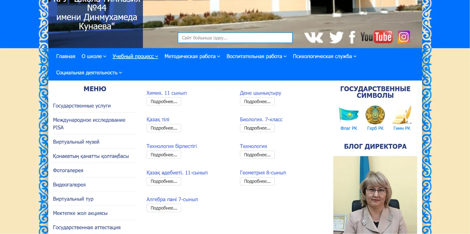This screenshot has width=470, height=234.
Task: Click the anthem scroll image
Action: click(x=402, y=115)
